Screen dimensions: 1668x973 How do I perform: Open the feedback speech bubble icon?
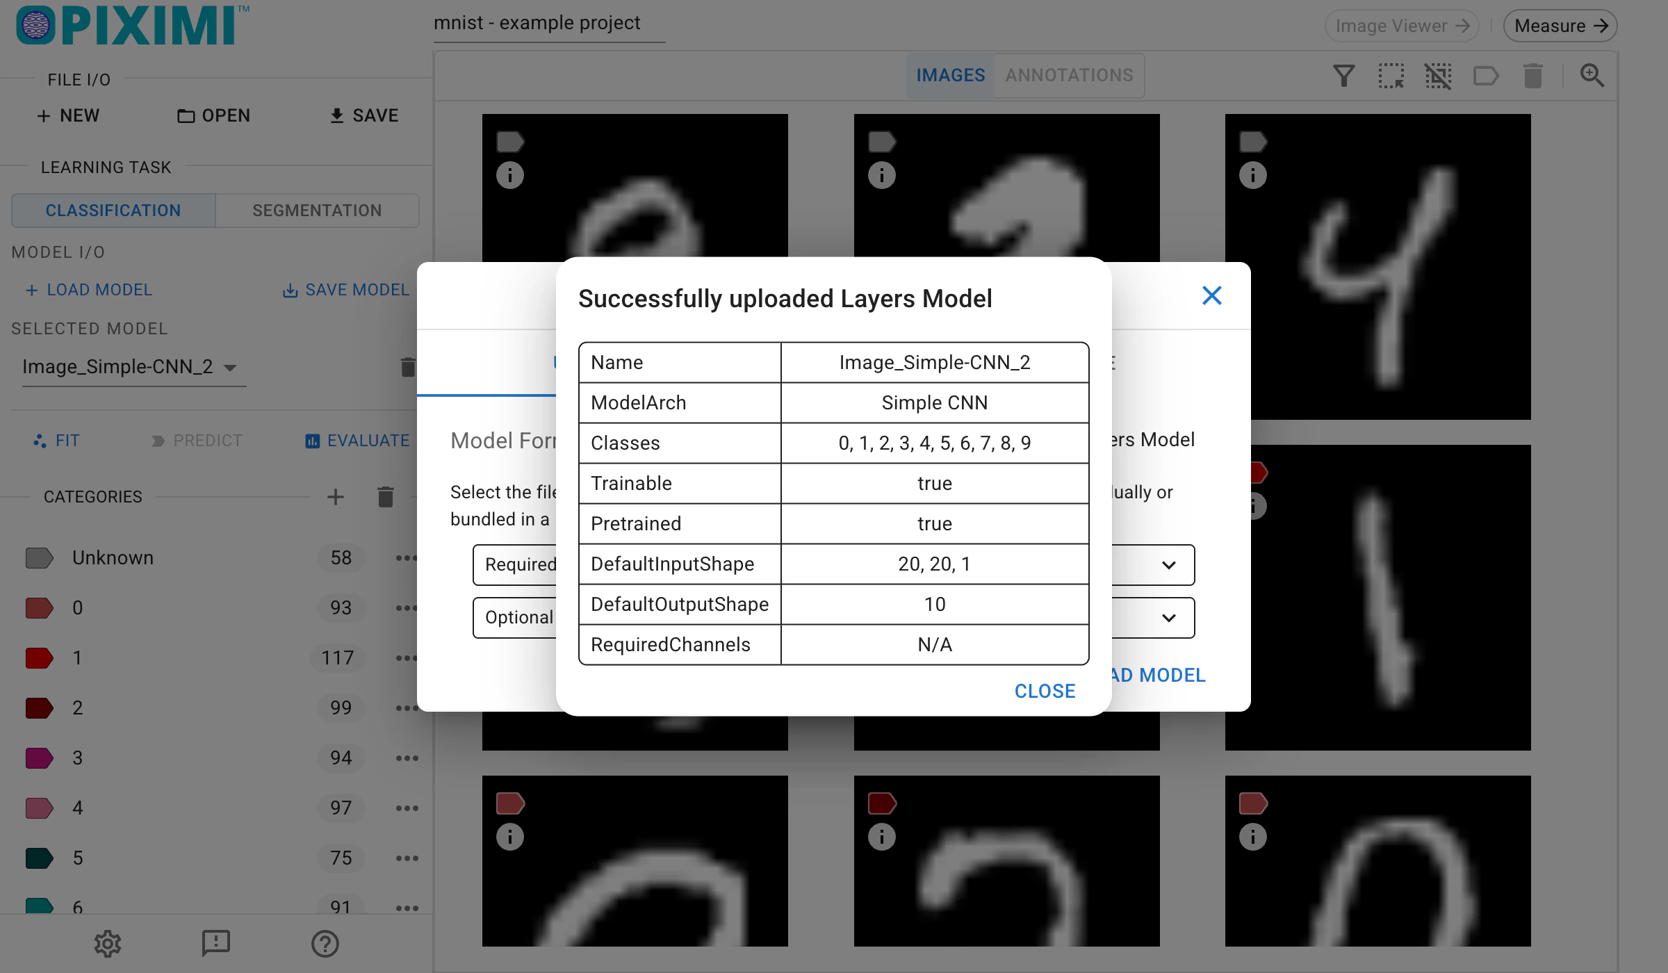(x=216, y=943)
